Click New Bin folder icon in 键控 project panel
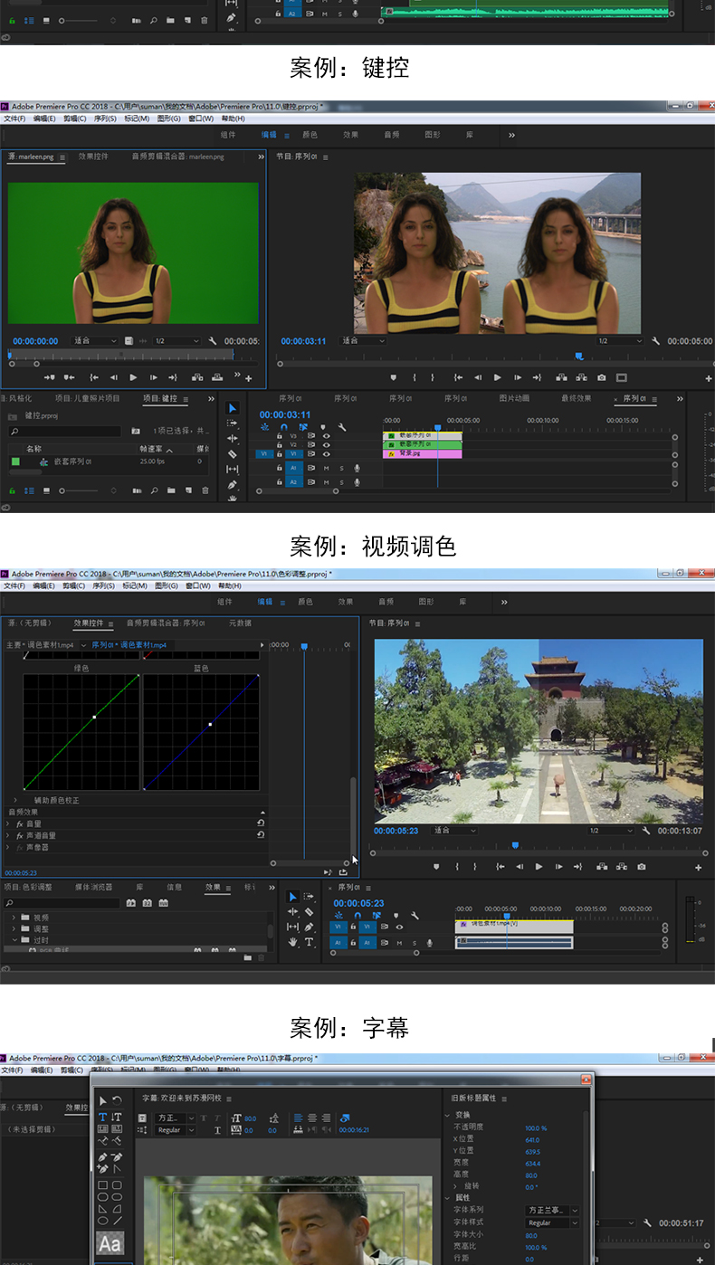This screenshot has height=1265, width=715. pyautogui.click(x=171, y=490)
